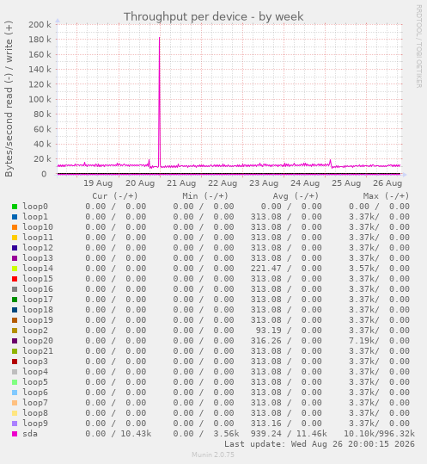Click the loop2 average value 93.19
The width and height of the screenshot is (427, 464).
[269, 331]
